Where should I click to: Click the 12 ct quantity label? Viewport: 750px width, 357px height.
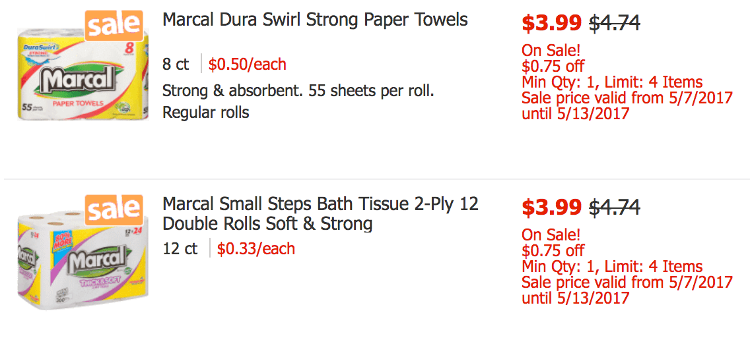[180, 249]
